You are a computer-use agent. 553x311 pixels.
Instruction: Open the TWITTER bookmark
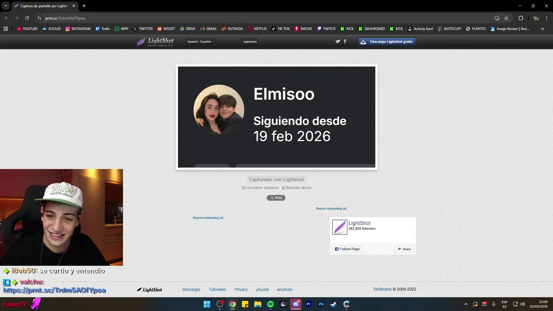click(143, 29)
